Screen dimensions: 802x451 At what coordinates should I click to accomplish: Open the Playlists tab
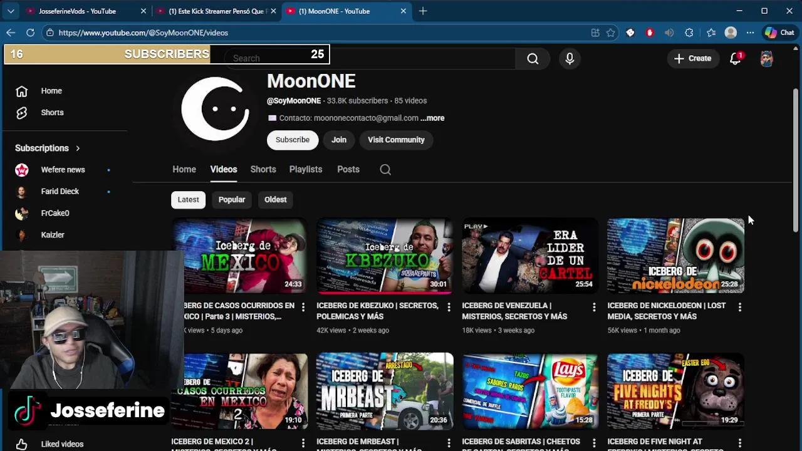(x=306, y=169)
